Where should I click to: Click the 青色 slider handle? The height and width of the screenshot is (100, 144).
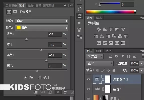[x=26, y=39]
